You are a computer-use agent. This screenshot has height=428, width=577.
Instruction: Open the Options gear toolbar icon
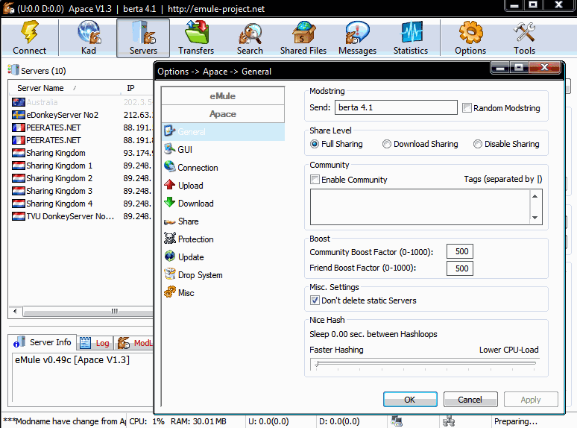pos(470,32)
